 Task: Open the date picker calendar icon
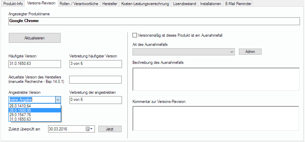click(89, 129)
